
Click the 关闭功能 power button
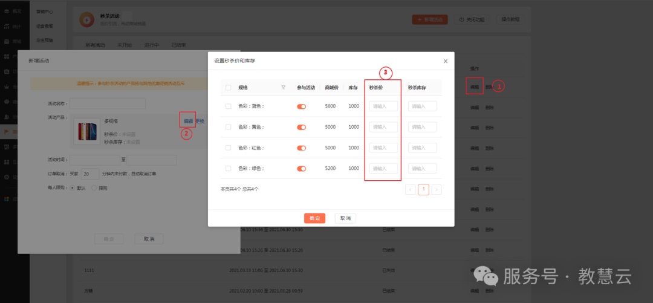(472, 19)
